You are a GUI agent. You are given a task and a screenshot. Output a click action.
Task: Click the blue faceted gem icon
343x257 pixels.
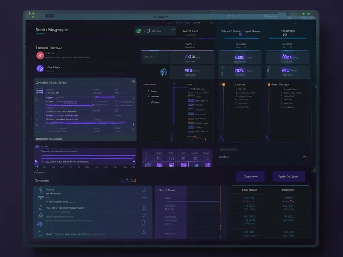[163, 72]
